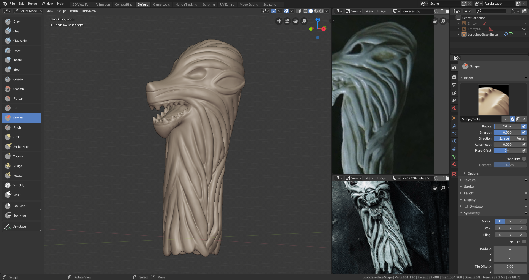Select the Smooth brush tool
The height and width of the screenshot is (280, 529).
[x=22, y=89]
